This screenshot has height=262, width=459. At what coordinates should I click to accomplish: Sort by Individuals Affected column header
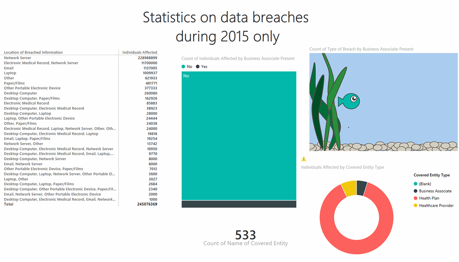pos(140,52)
